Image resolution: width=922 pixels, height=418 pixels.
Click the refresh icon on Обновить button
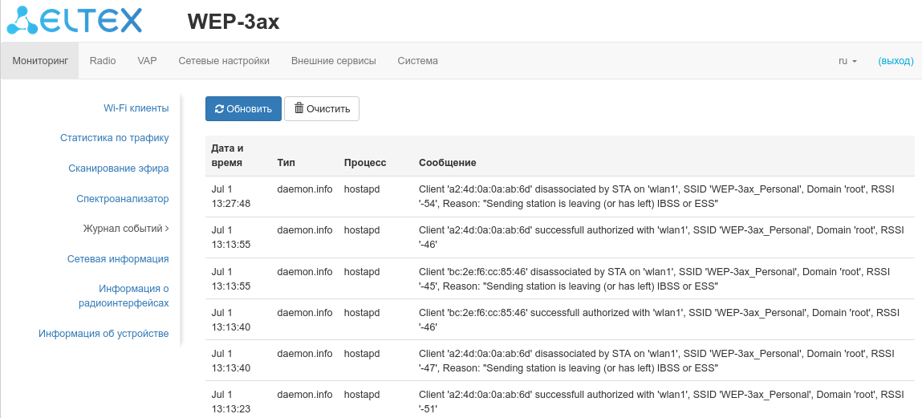[219, 109]
